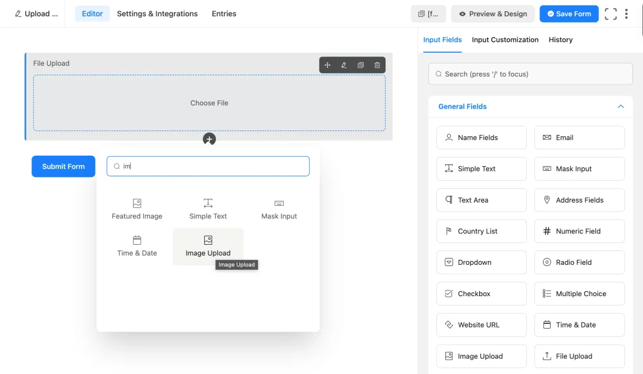The image size is (643, 374).
Task: Add Text Area field from sidebar
Action: pos(482,200)
